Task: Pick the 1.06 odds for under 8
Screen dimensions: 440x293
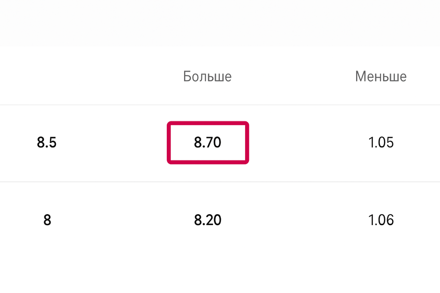Action: click(381, 220)
